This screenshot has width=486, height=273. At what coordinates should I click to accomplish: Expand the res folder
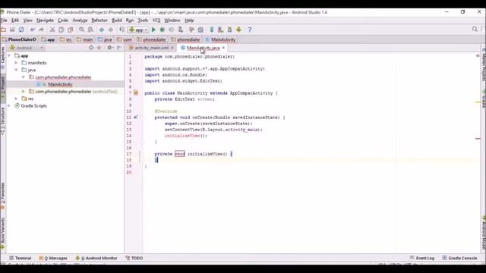[17, 99]
